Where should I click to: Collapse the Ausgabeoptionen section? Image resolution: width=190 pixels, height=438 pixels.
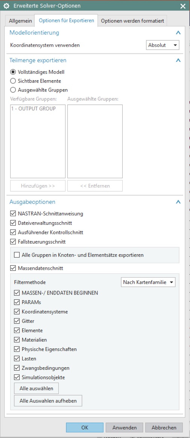pyautogui.click(x=178, y=202)
